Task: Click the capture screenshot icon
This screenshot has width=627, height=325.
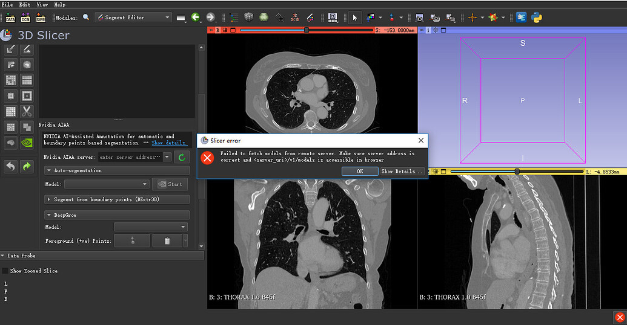Action: click(x=419, y=18)
